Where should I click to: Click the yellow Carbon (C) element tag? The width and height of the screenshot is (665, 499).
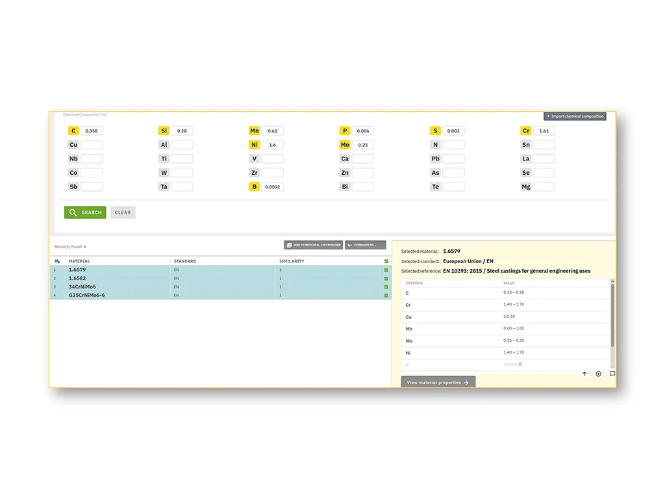point(73,131)
